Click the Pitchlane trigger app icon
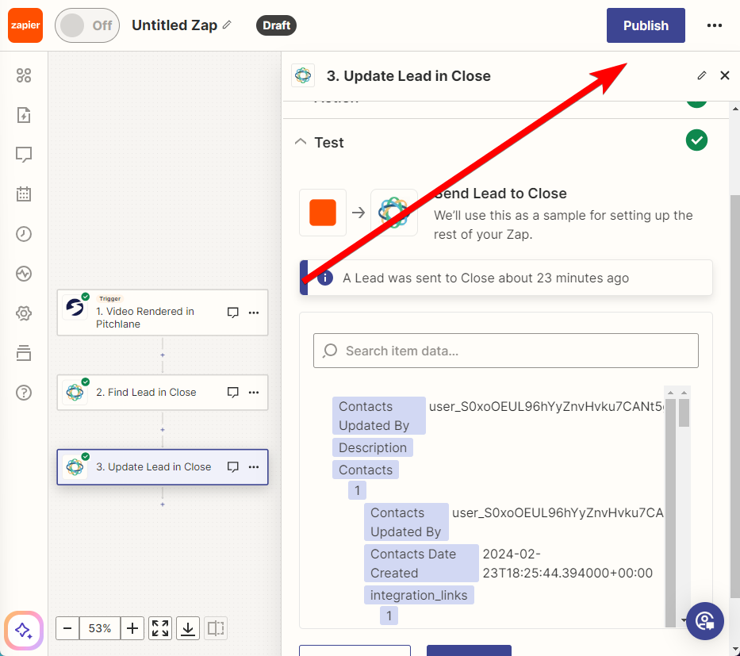 pyautogui.click(x=75, y=307)
